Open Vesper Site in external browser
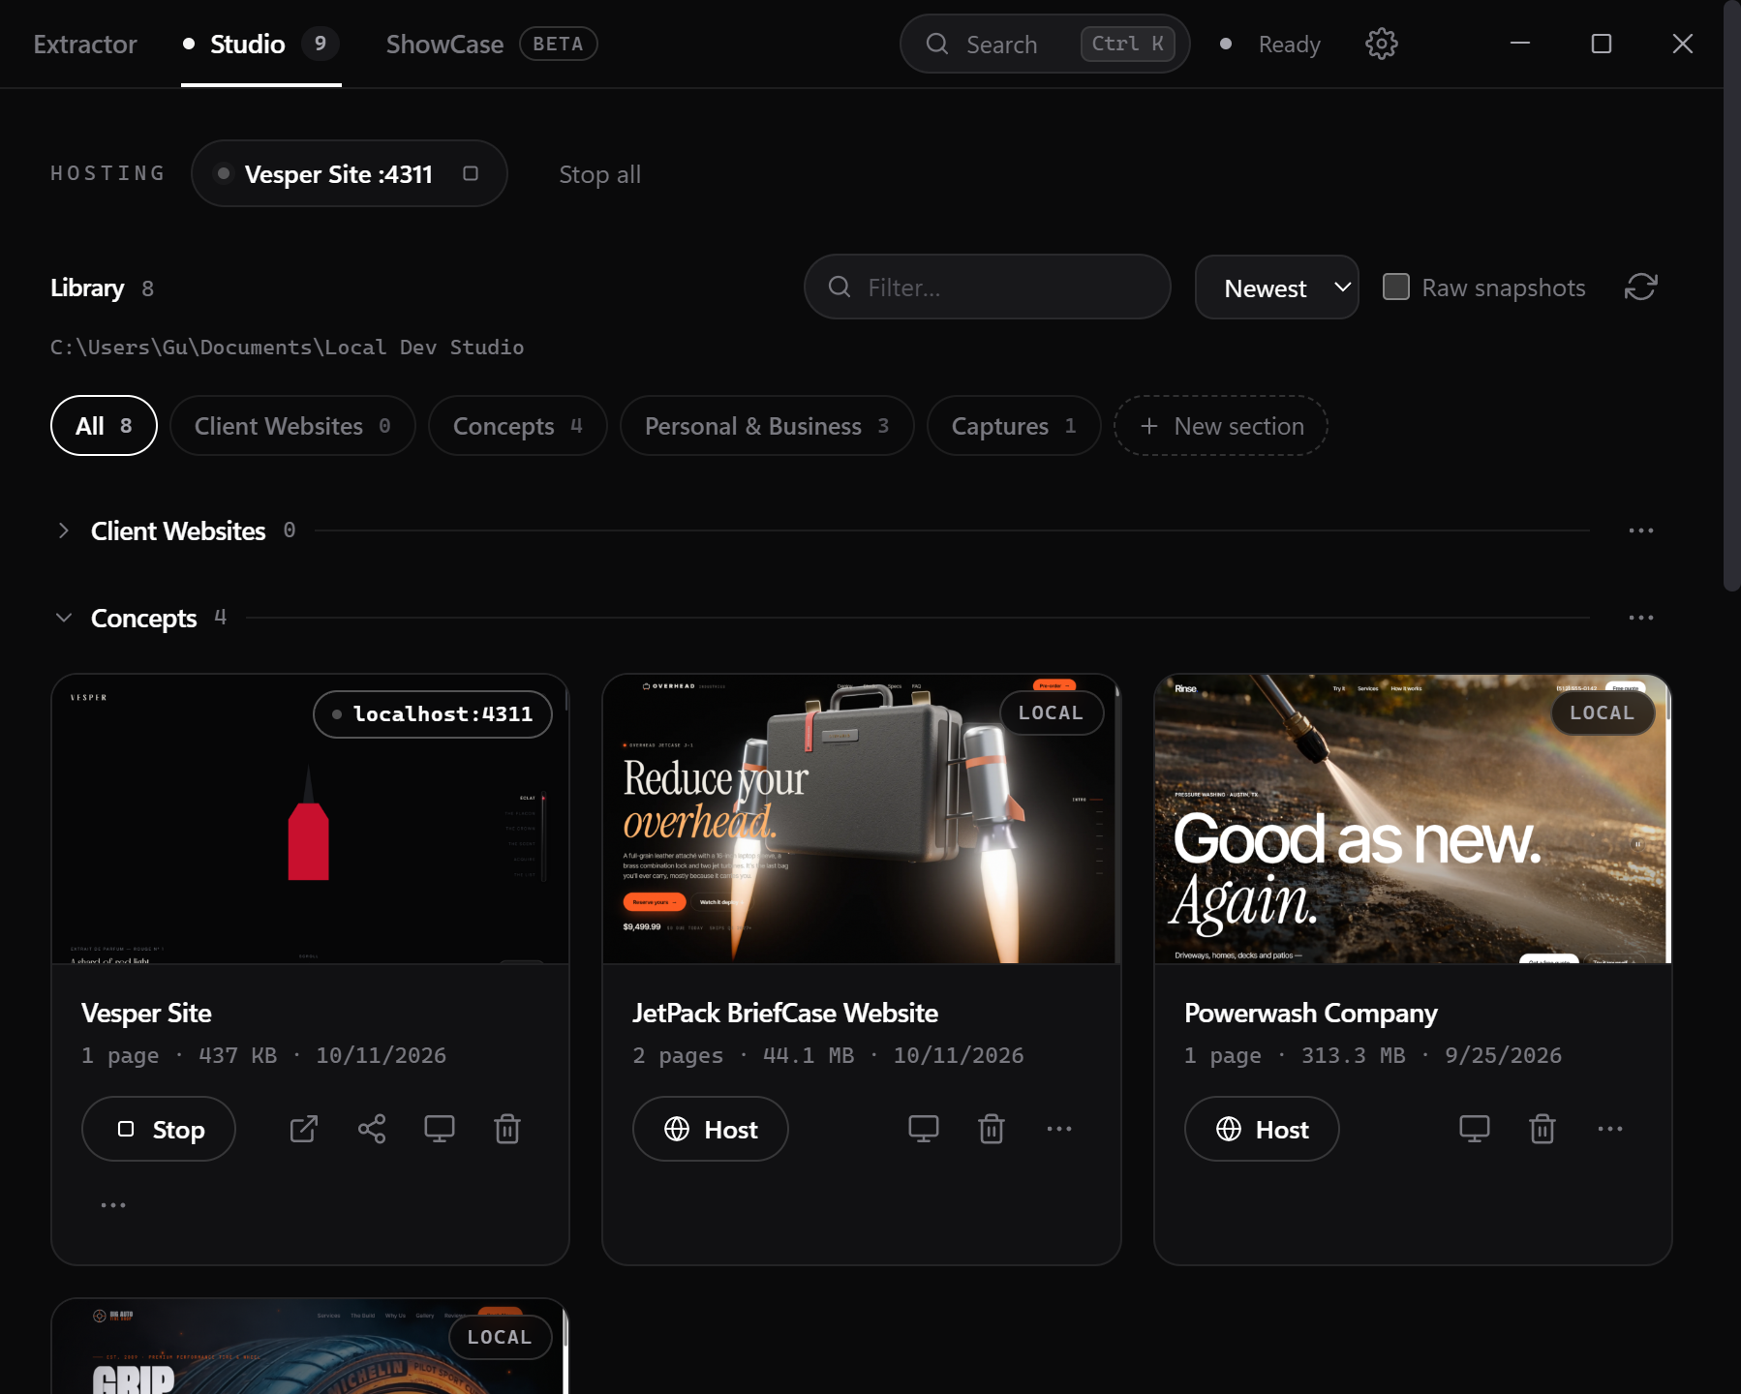Screen dimensions: 1741x1394 pyautogui.click(x=304, y=1129)
